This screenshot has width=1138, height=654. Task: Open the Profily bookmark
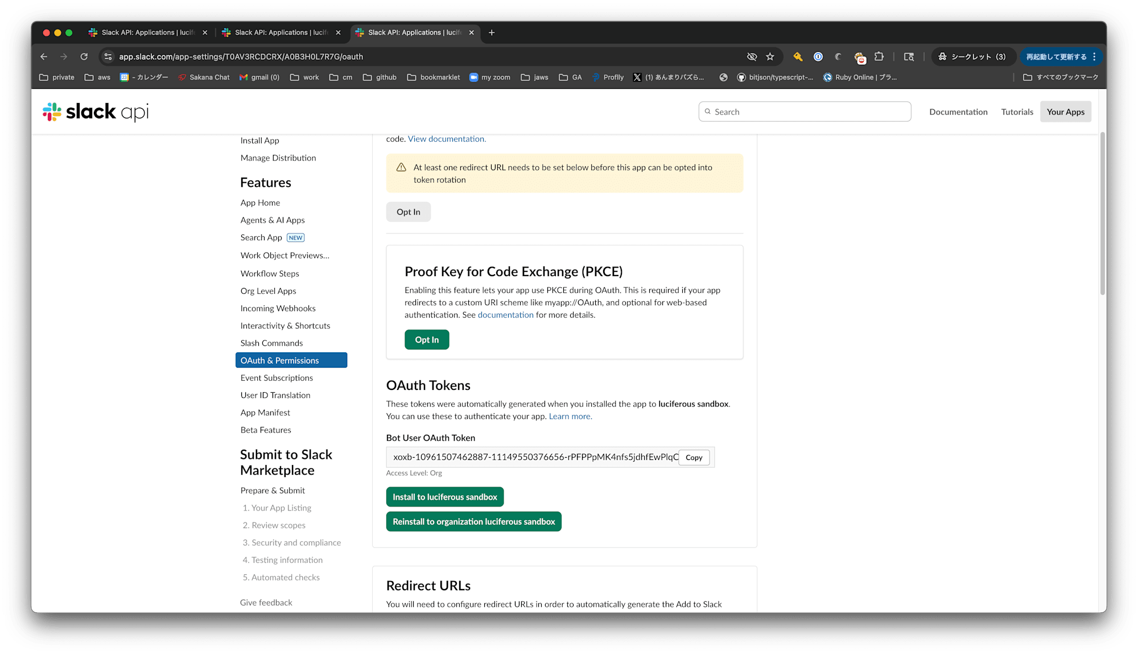coord(608,77)
